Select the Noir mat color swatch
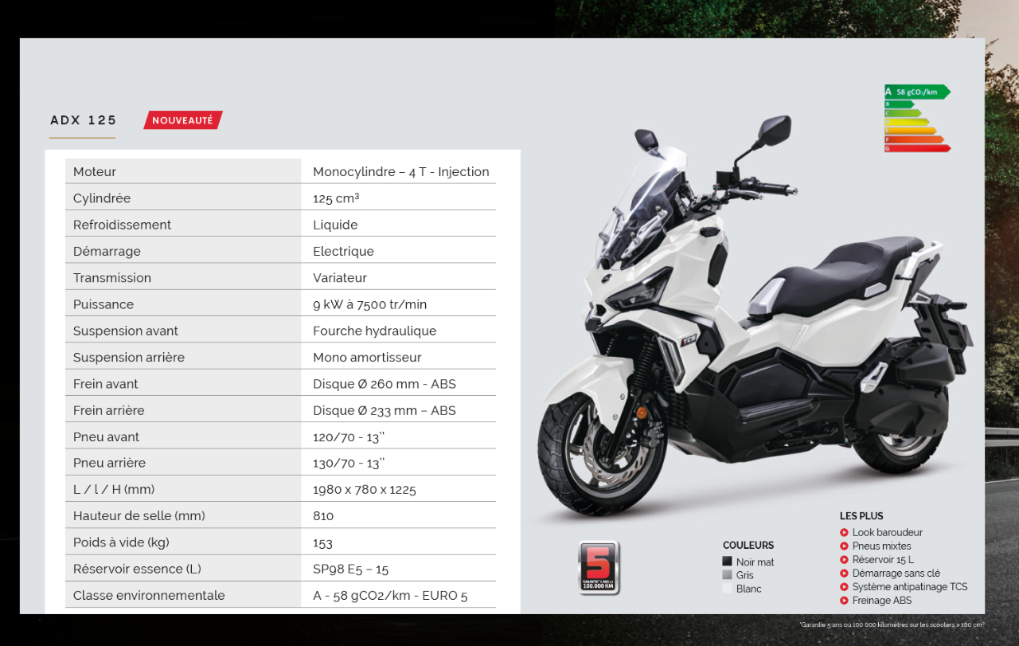The height and width of the screenshot is (646, 1019). pyautogui.click(x=727, y=562)
